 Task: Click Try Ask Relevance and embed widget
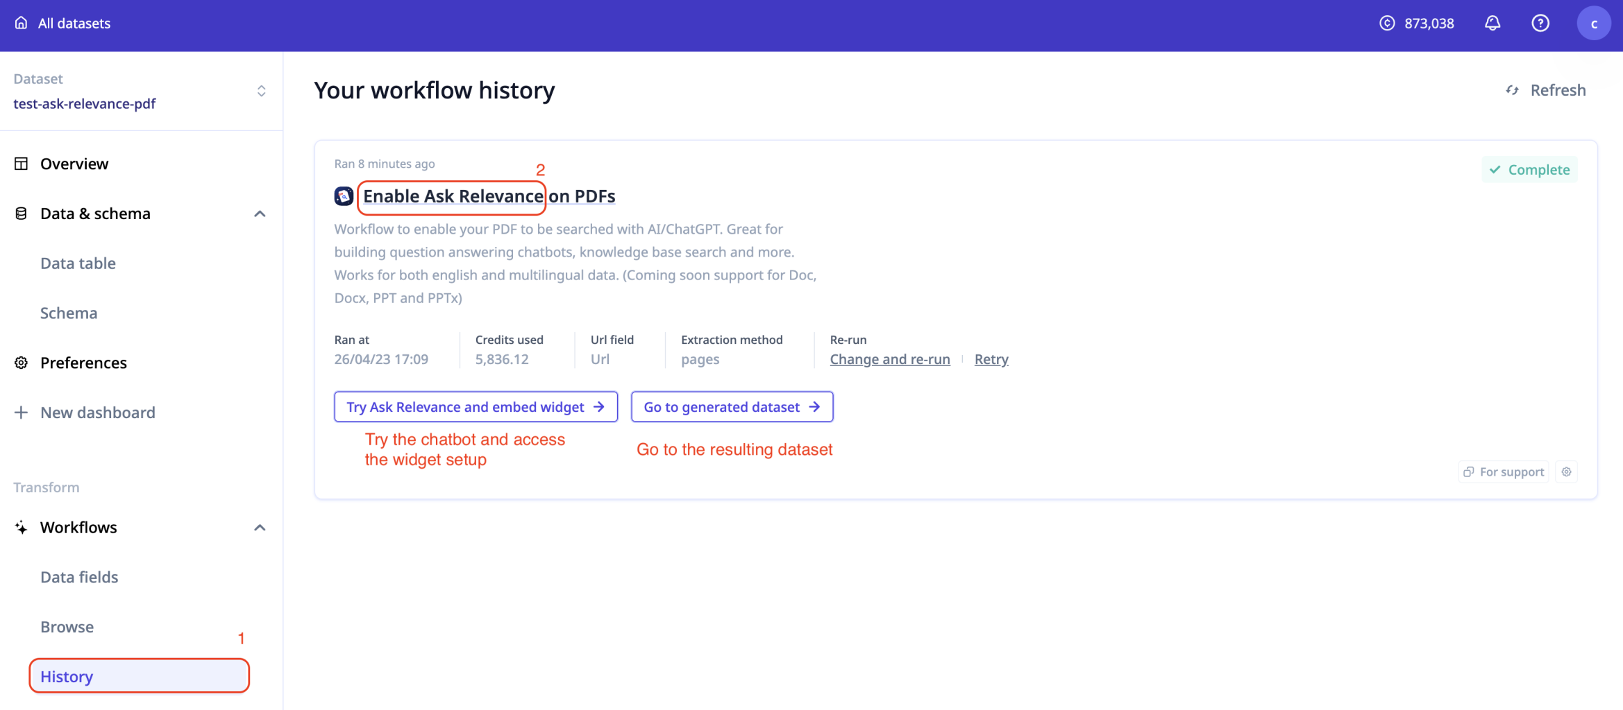[x=476, y=407]
